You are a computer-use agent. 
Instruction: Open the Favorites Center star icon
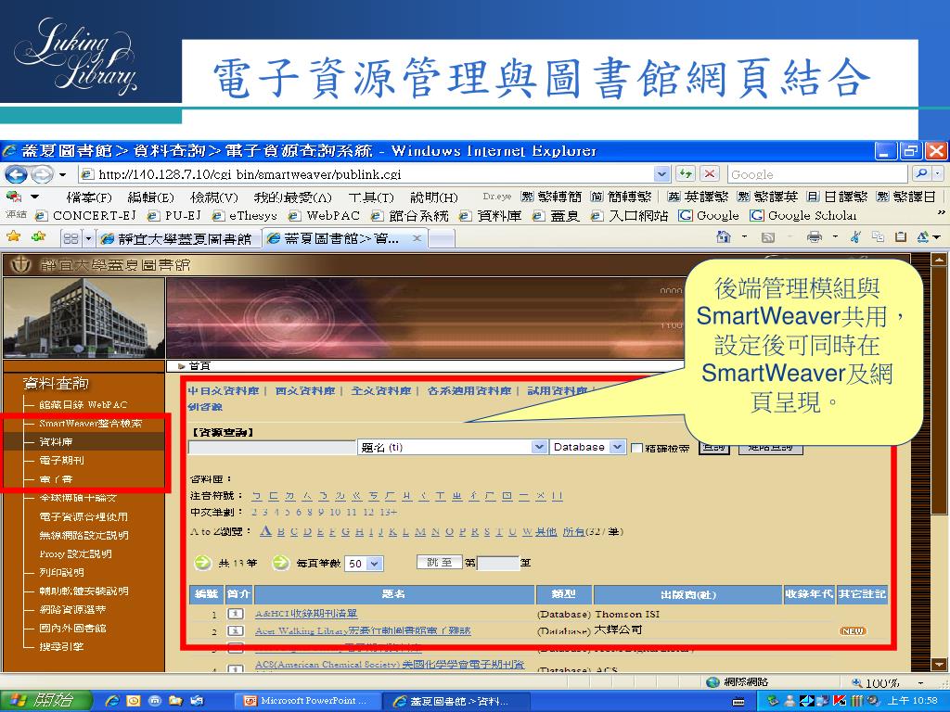[x=13, y=236]
